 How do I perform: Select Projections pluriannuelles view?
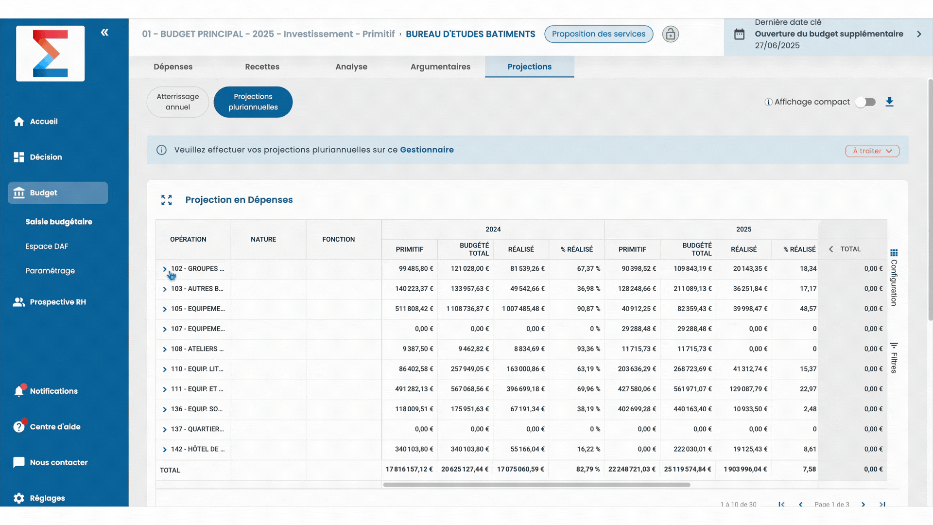253,102
